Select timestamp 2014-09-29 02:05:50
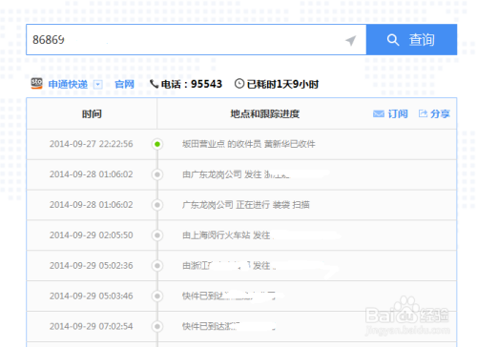This screenshot has width=477, height=347. point(92,235)
